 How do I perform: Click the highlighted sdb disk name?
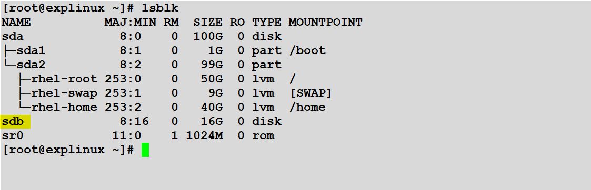(13, 122)
